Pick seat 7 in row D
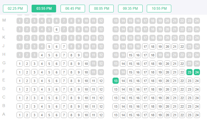Viewport: 207px width, 123px height. tap(64, 89)
